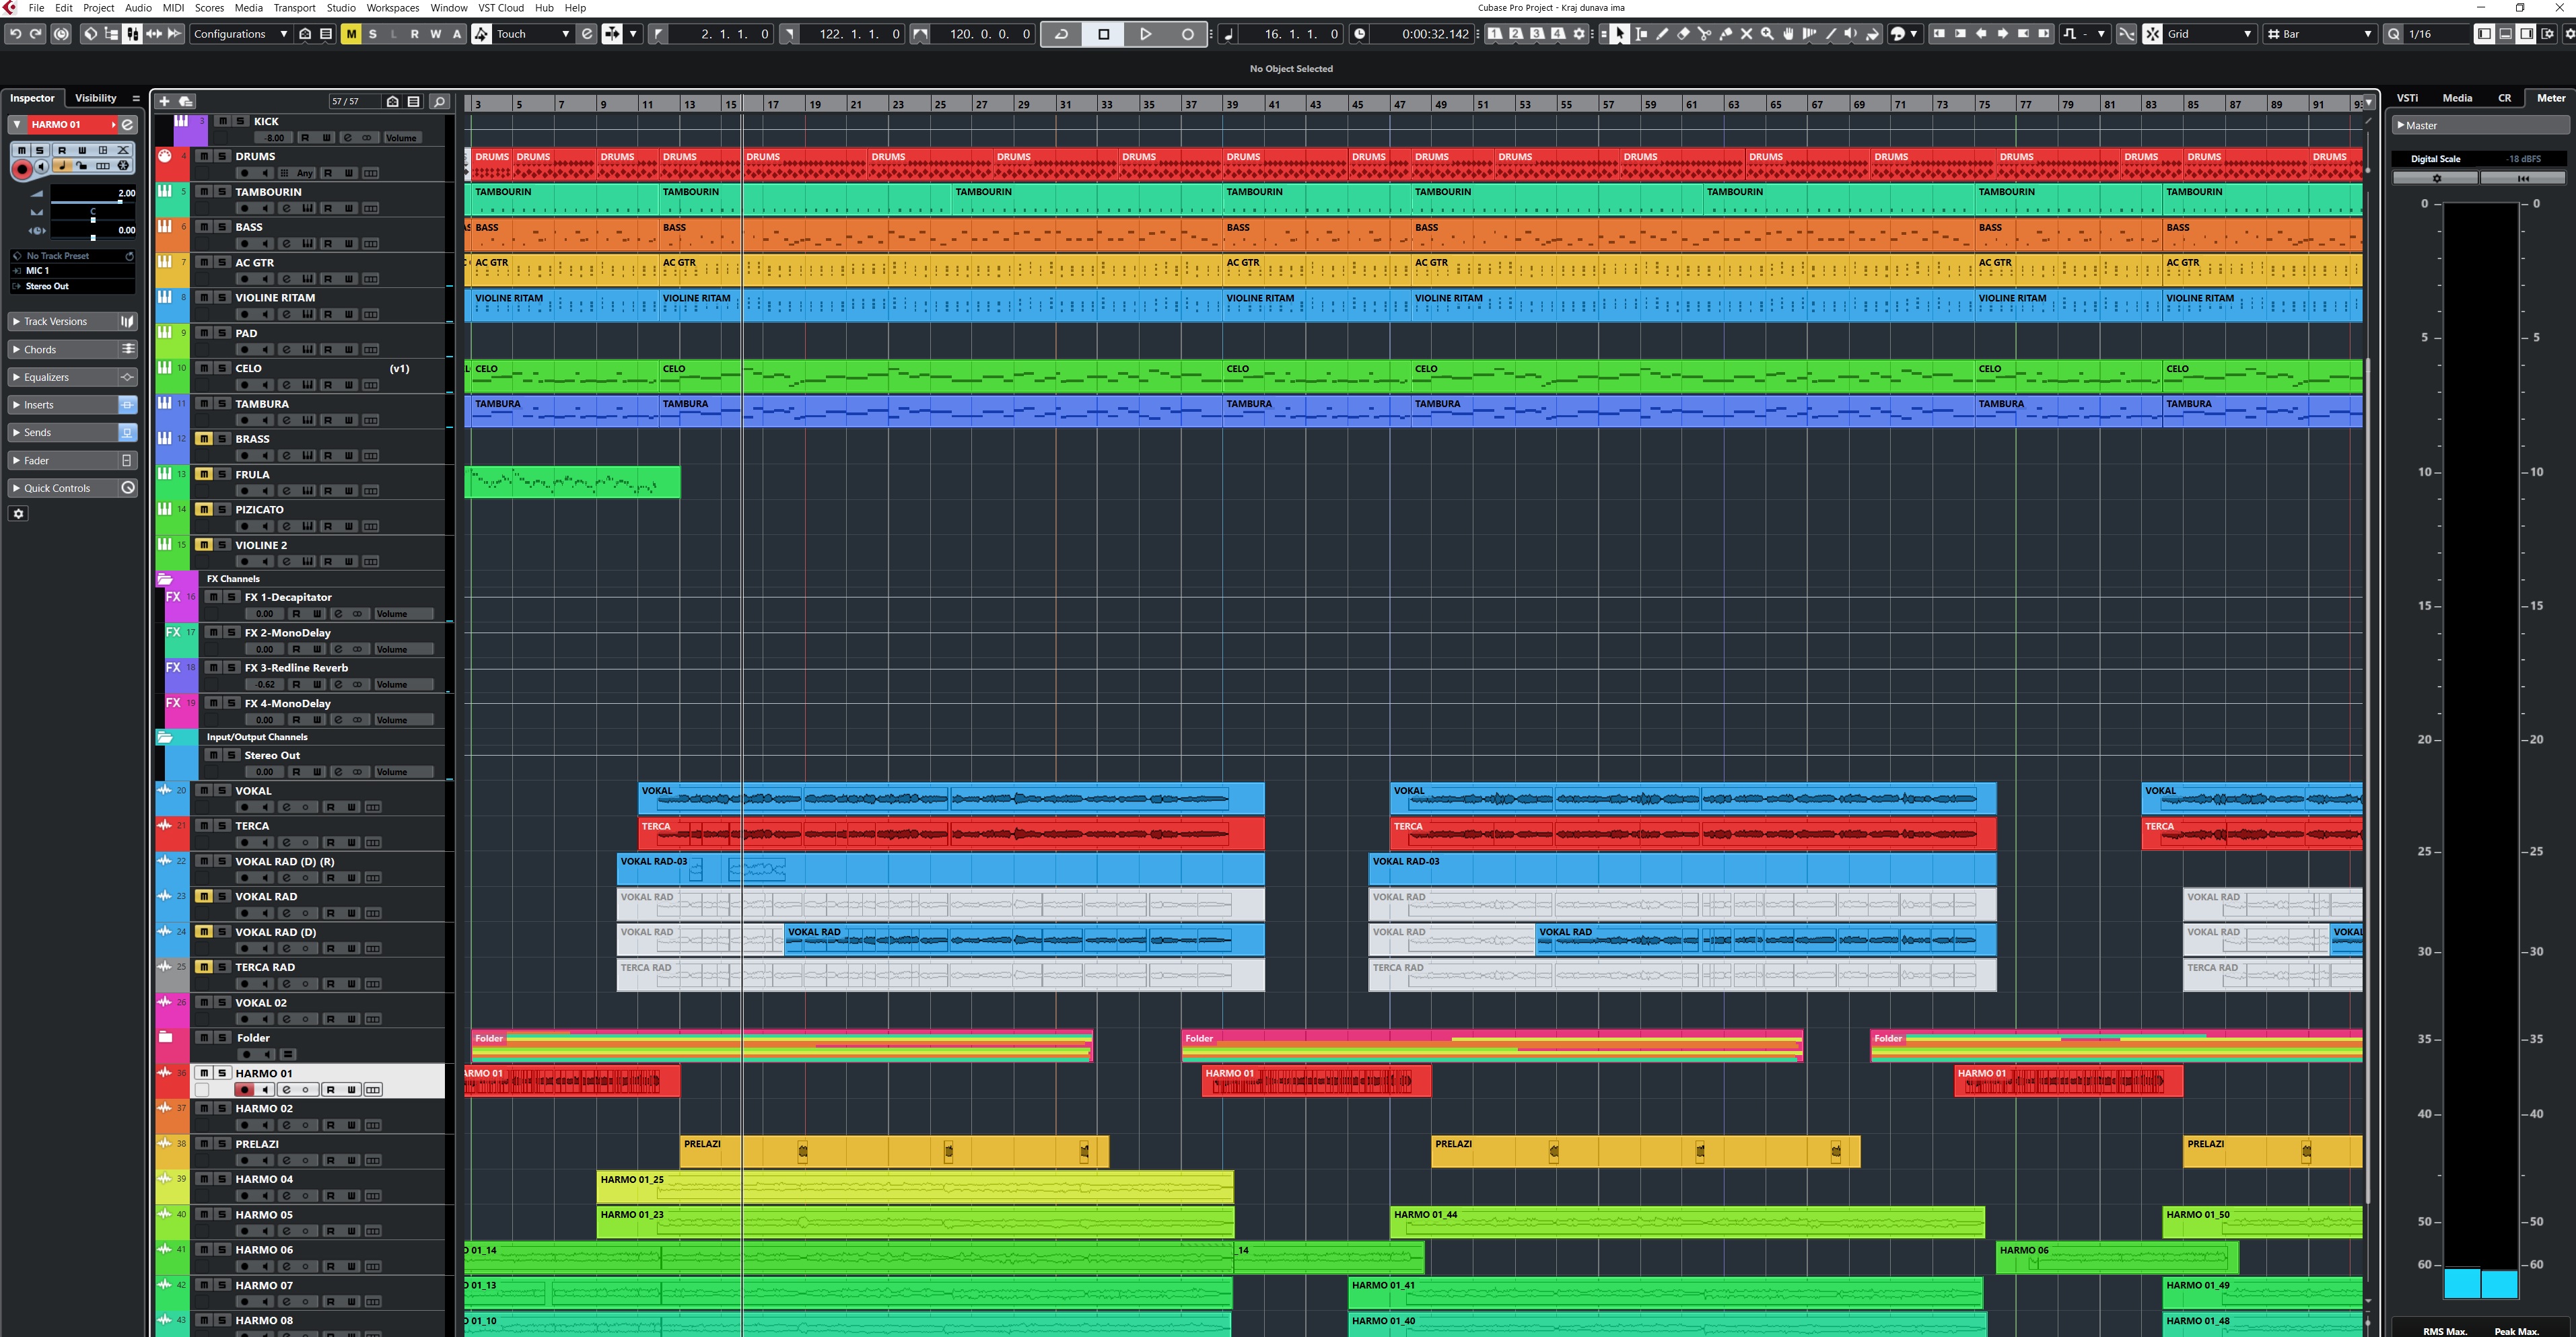Click the Add Track plus icon
Image resolution: width=2576 pixels, height=1337 pixels.
click(165, 101)
